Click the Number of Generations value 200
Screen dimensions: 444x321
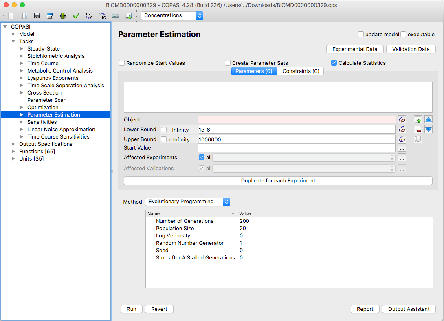click(x=244, y=221)
